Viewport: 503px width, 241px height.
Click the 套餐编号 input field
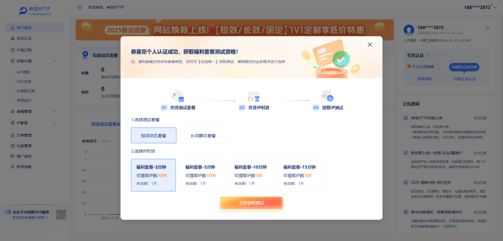click(x=110, y=141)
